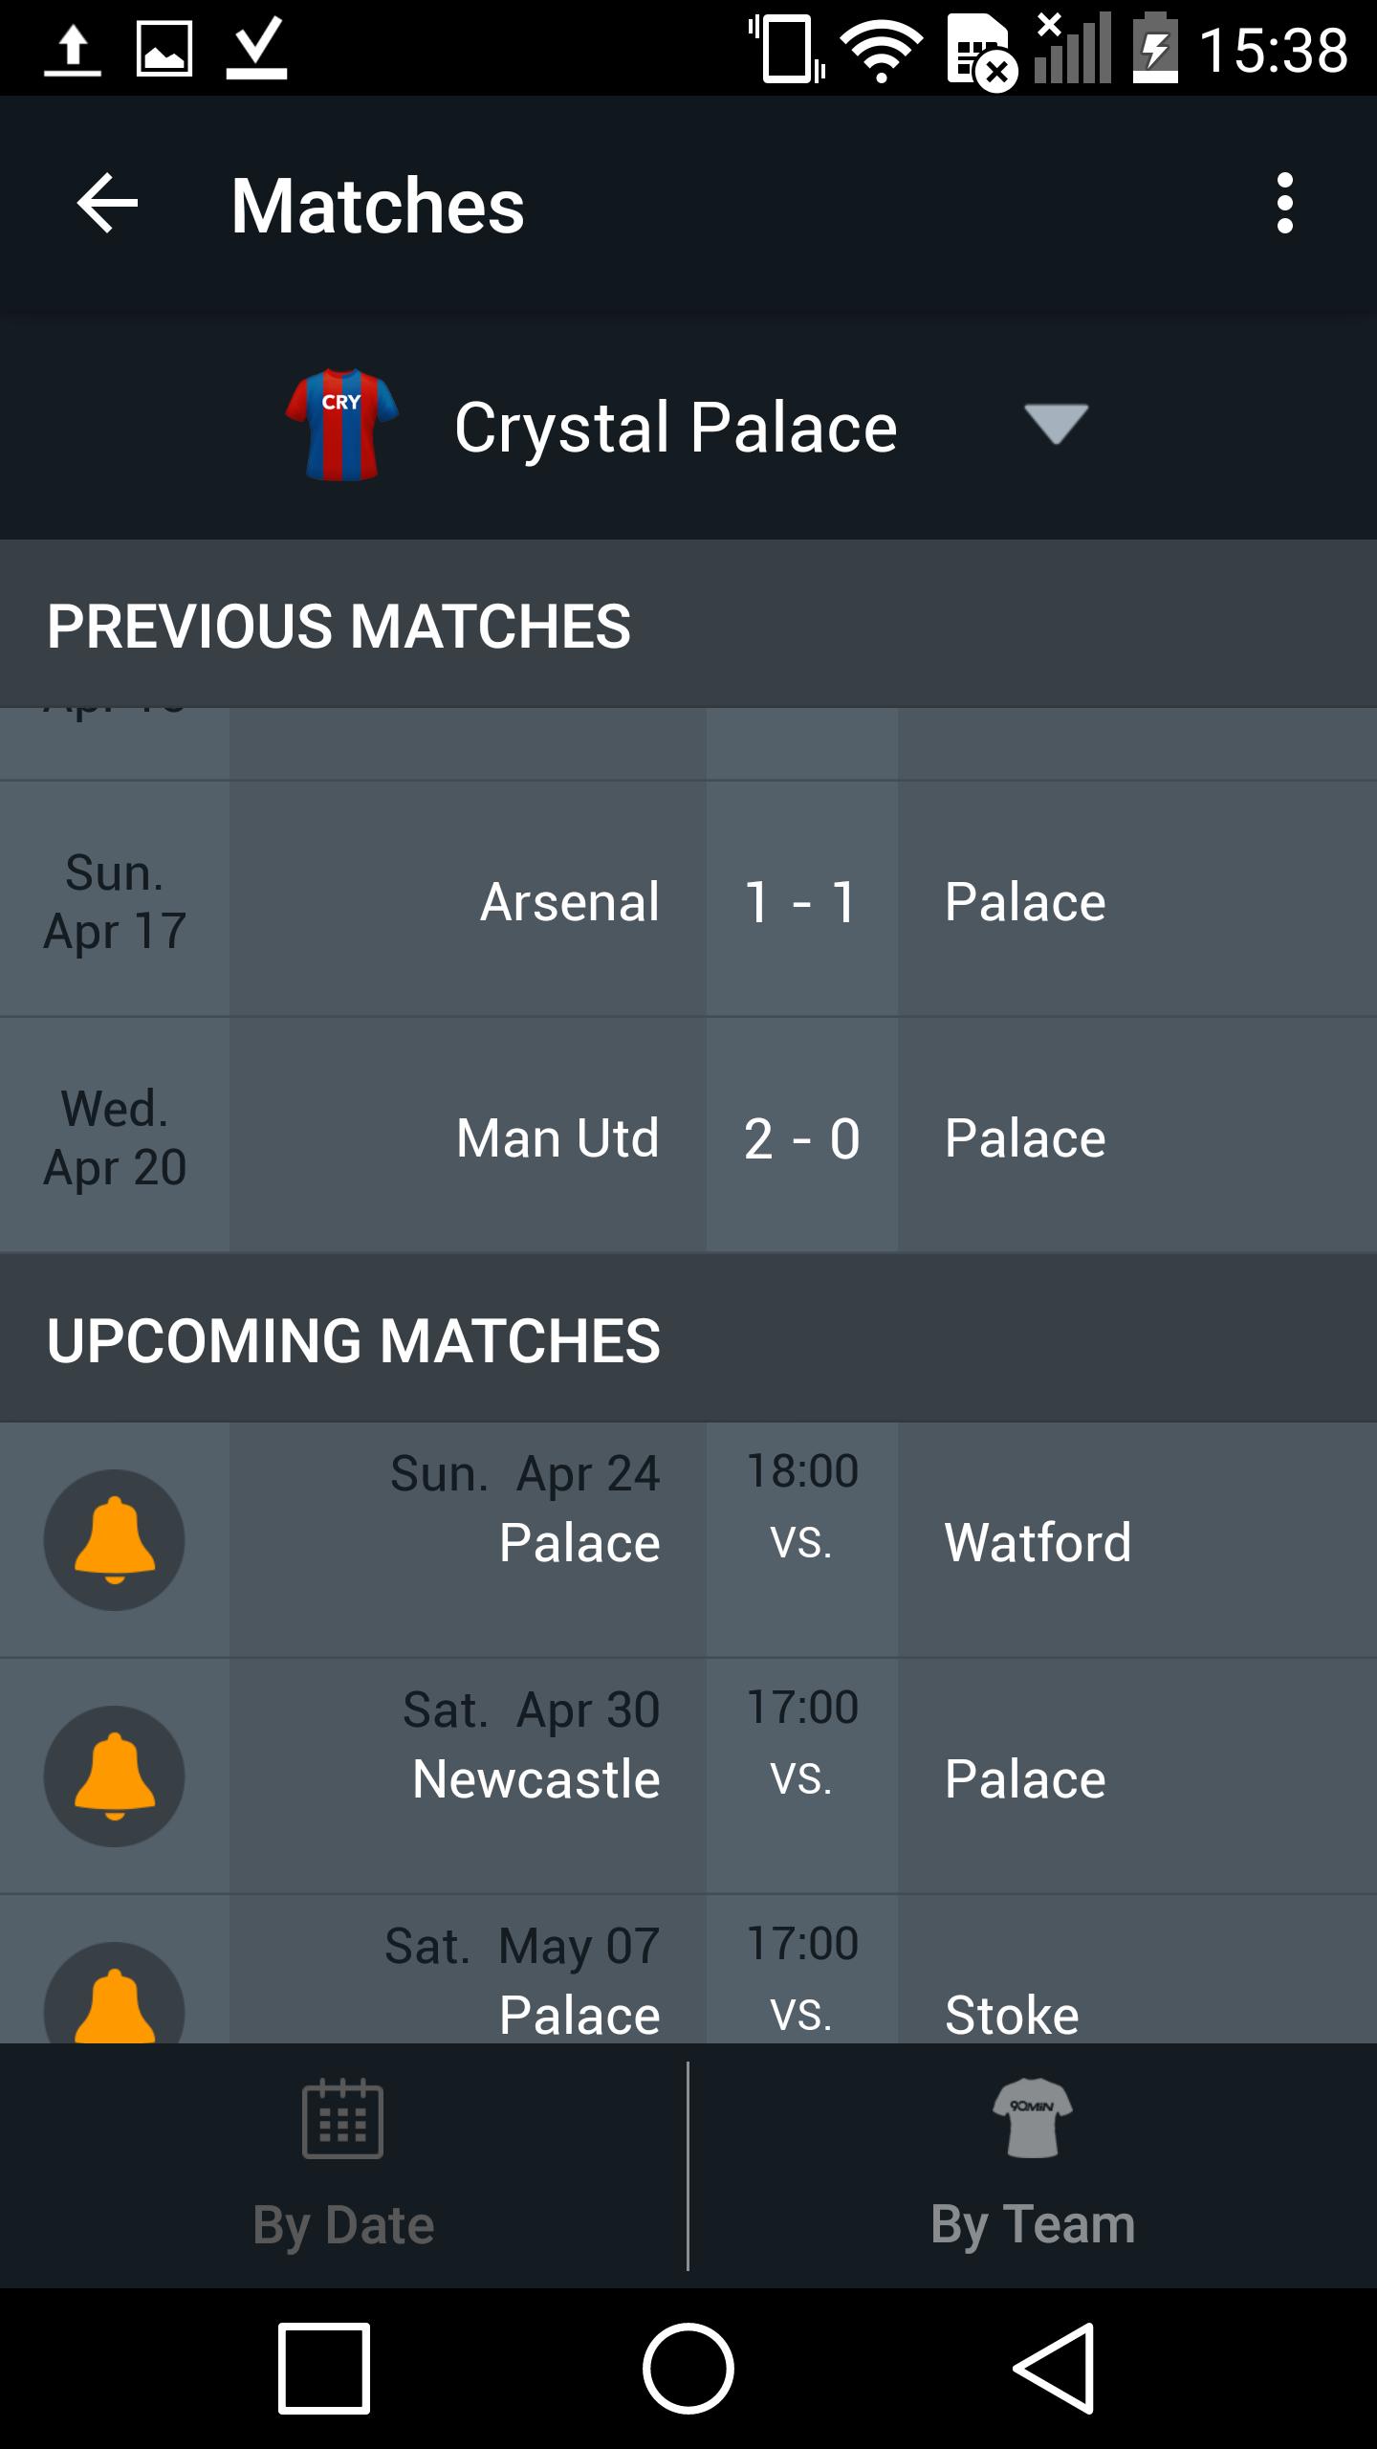Image resolution: width=1377 pixels, height=2449 pixels.
Task: Go back using the top-left arrow
Action: [x=107, y=203]
